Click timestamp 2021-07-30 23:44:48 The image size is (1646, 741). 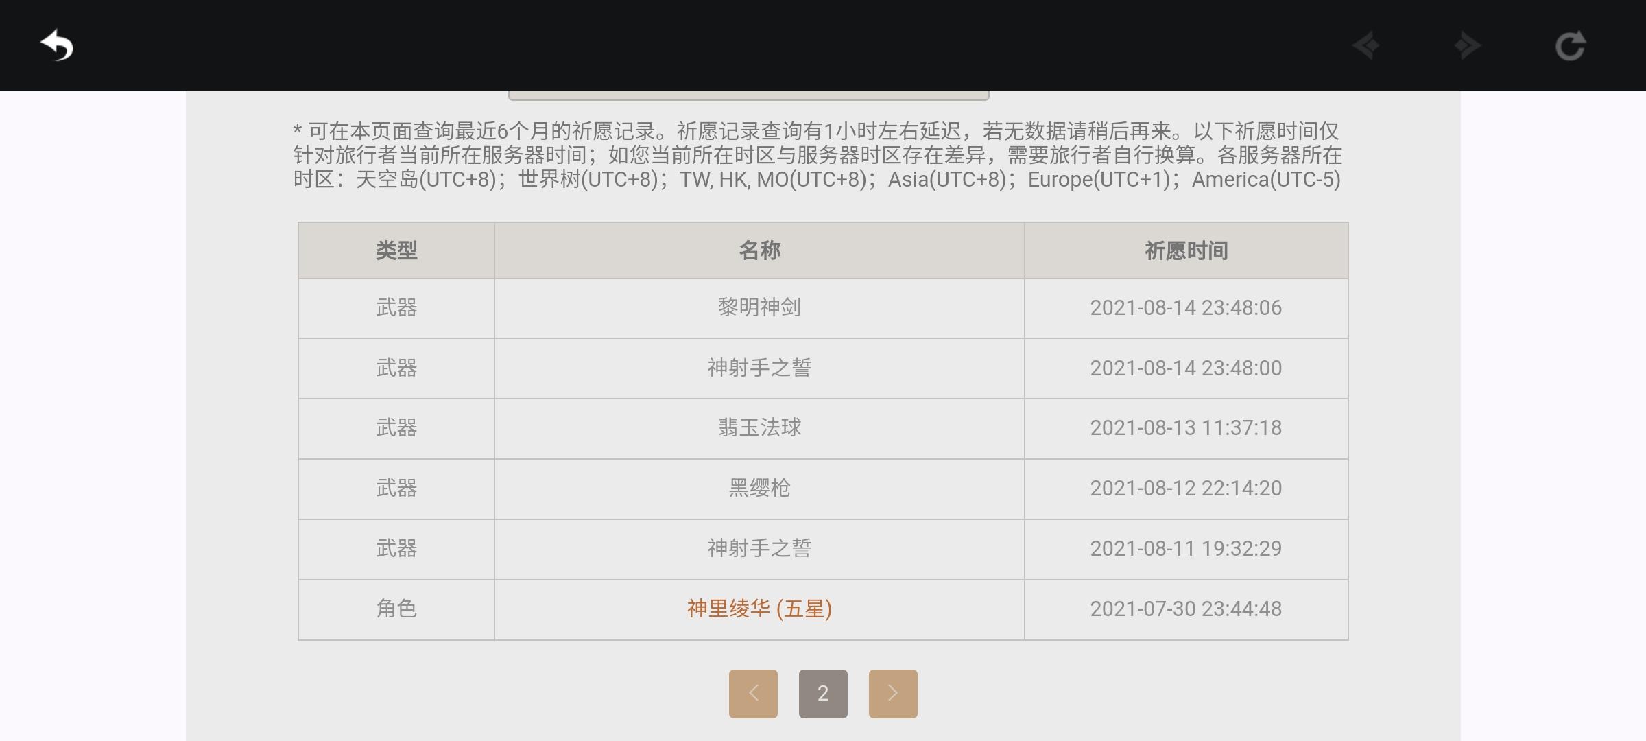1186,609
